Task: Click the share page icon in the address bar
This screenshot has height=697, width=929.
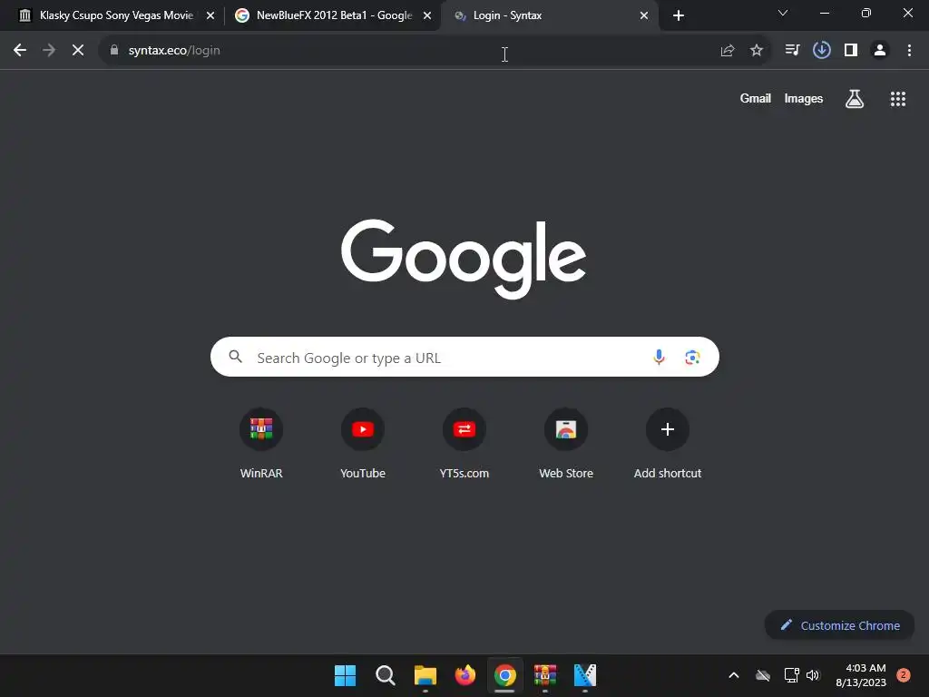Action: (x=728, y=51)
